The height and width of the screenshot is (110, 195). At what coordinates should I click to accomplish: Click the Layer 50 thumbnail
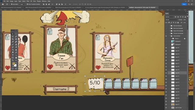pos(173,73)
